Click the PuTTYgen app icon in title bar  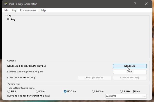coord(6,4)
